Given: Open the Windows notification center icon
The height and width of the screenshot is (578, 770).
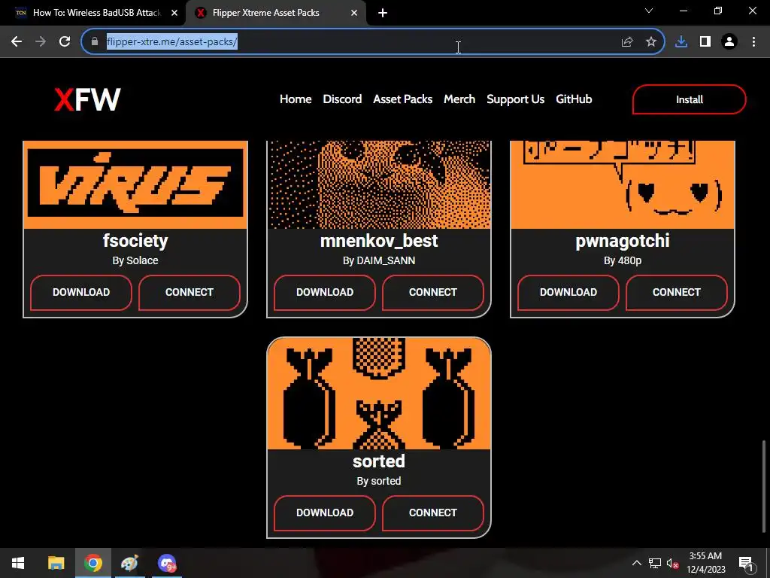Looking at the screenshot, I should tap(745, 563).
